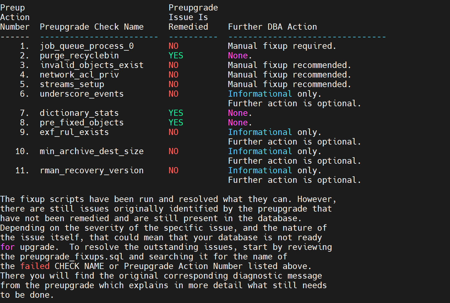Click the pre_fixed_objects check name

tap(82, 123)
